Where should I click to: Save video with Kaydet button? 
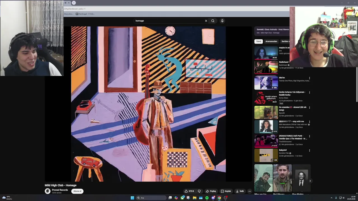click(x=226, y=191)
